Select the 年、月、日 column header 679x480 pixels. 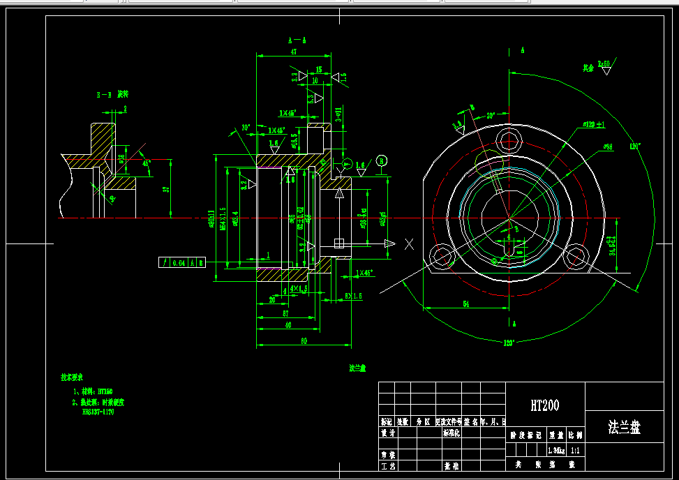tap(494, 422)
